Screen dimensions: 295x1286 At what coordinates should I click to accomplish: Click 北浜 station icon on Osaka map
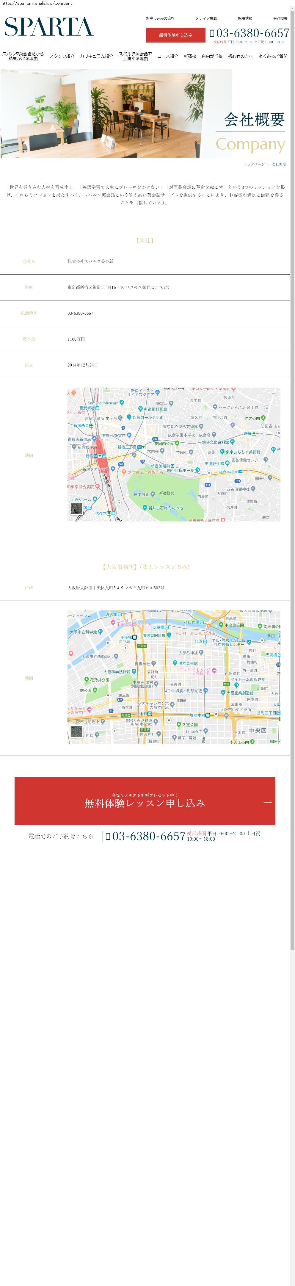click(x=206, y=641)
